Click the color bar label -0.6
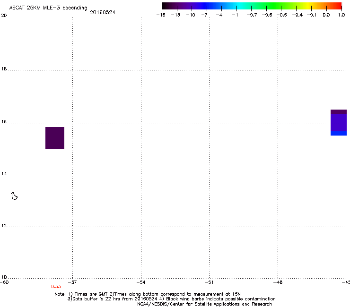The width and height of the screenshot is (350, 307). pyautogui.click(x=267, y=15)
